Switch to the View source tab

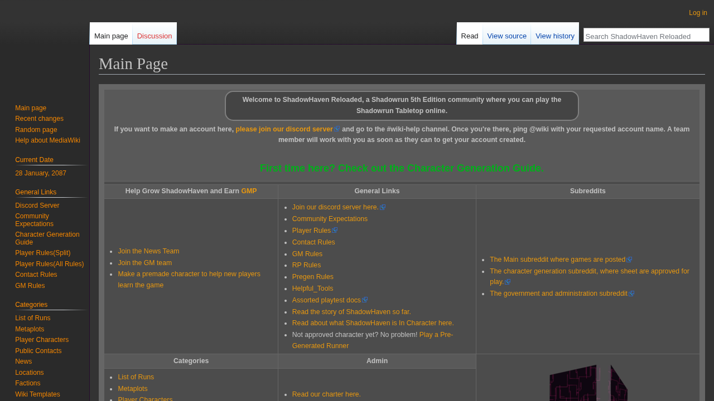point(506,36)
